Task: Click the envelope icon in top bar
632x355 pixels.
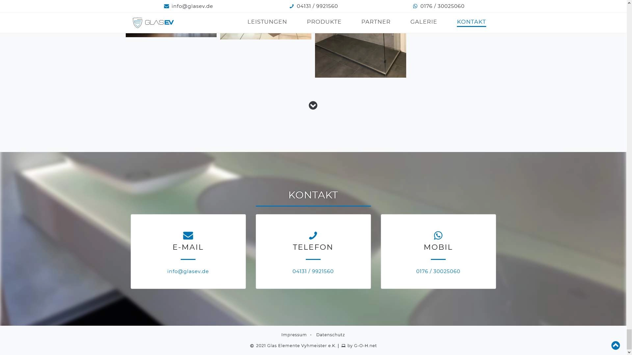Action: (x=167, y=6)
